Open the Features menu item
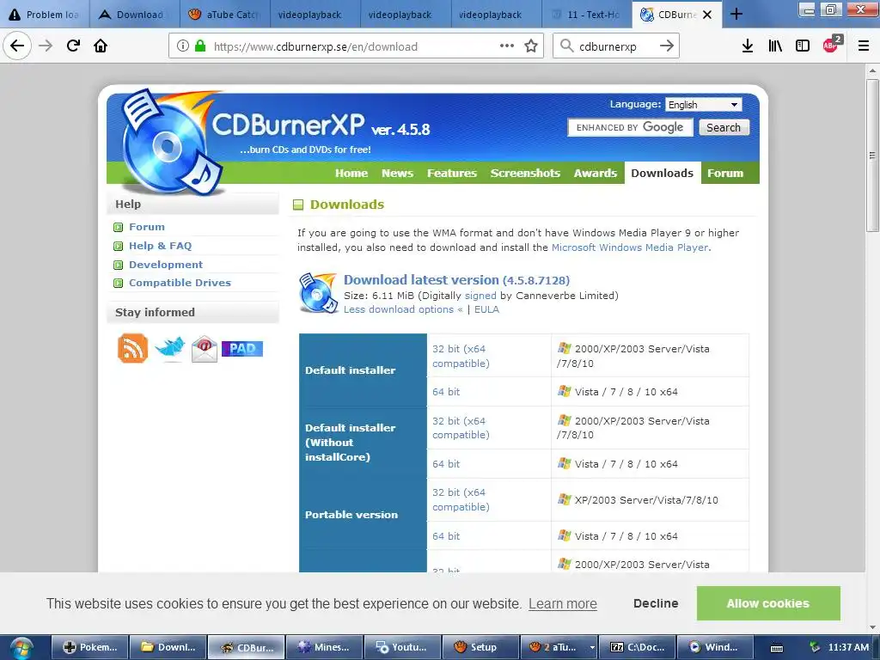 [452, 173]
